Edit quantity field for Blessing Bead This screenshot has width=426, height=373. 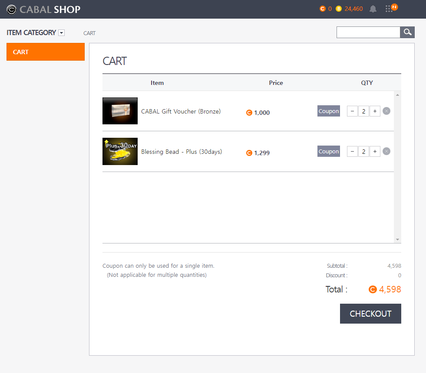[364, 152]
